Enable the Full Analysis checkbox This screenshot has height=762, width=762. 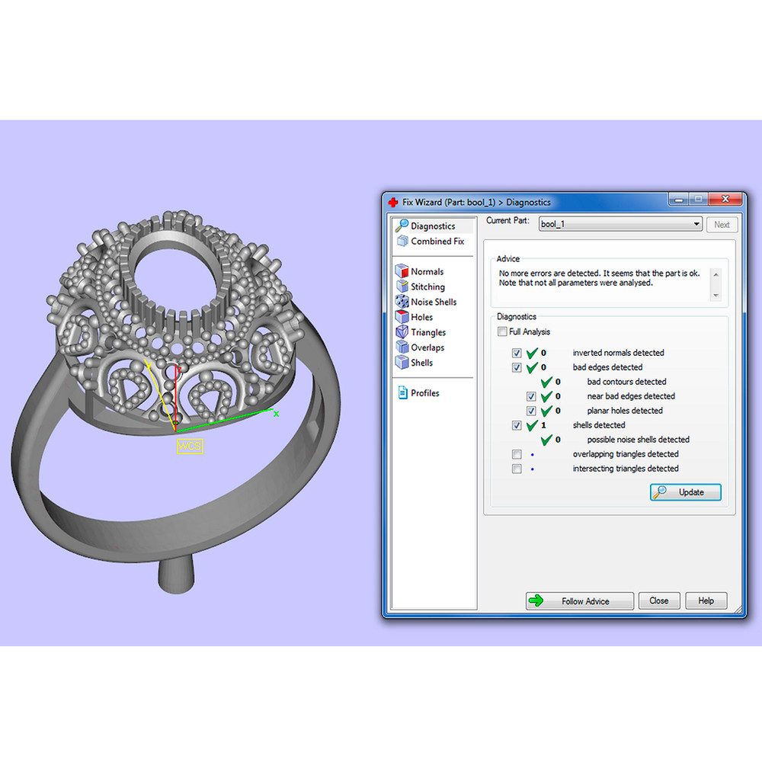tap(501, 331)
